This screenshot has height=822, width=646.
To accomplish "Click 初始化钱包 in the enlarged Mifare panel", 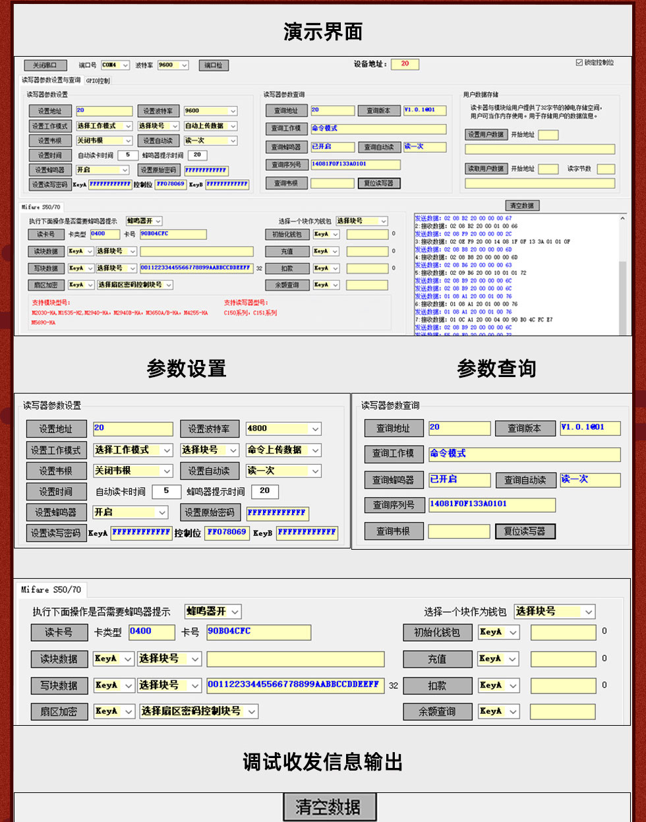I will pyautogui.click(x=437, y=633).
